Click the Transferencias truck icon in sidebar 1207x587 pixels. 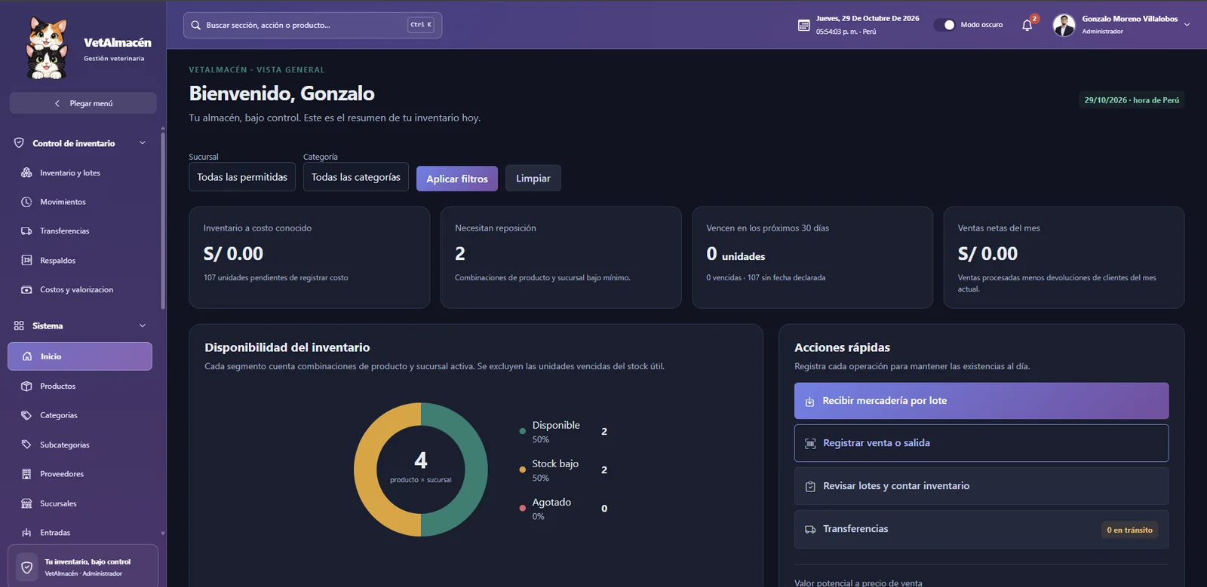pyautogui.click(x=26, y=231)
